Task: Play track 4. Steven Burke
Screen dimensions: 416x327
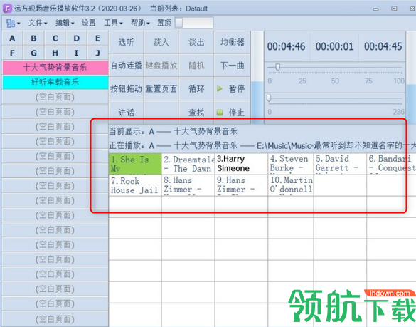Action: click(x=291, y=164)
